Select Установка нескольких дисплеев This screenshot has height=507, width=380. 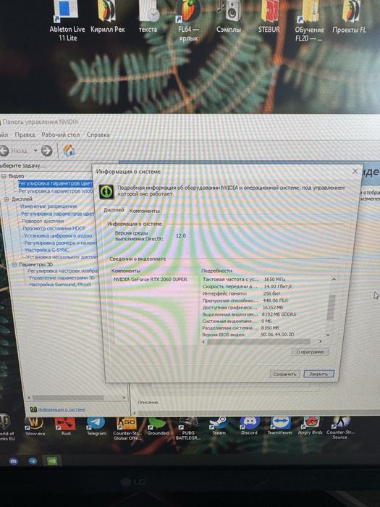(x=62, y=257)
